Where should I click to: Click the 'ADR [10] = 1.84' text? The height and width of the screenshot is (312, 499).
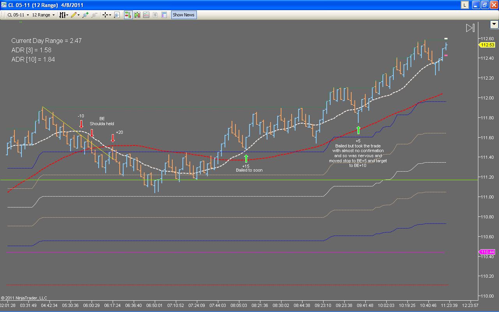[33, 59]
